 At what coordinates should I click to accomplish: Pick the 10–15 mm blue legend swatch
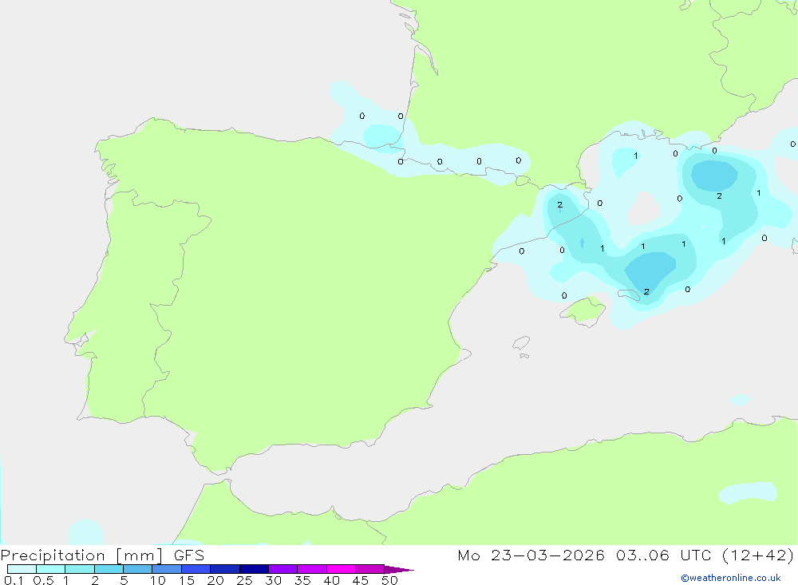167,569
